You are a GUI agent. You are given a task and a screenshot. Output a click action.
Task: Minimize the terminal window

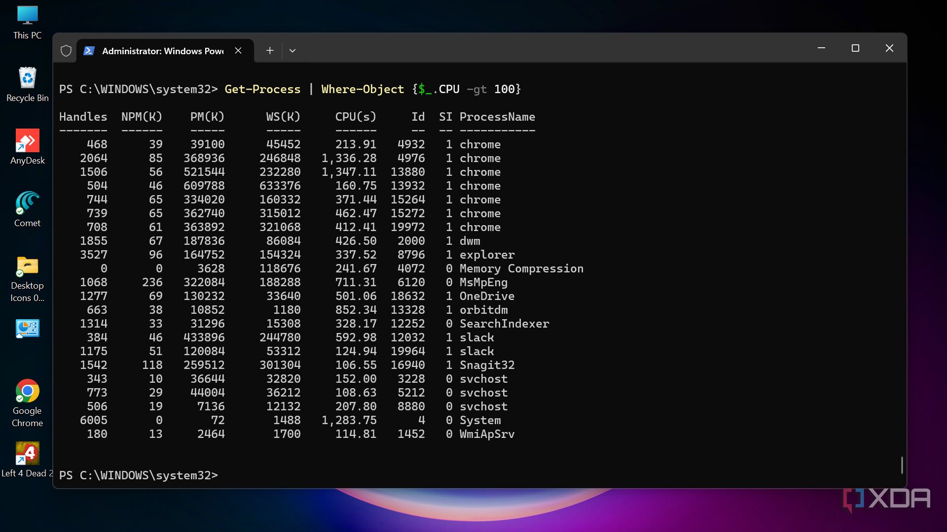[821, 48]
